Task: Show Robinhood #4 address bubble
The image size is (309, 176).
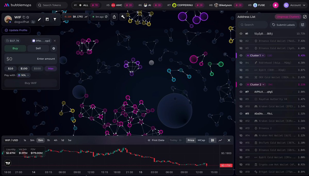Action: point(241,63)
